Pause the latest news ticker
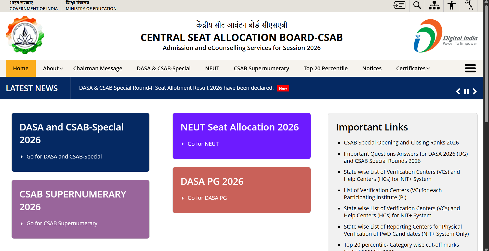 (x=467, y=91)
